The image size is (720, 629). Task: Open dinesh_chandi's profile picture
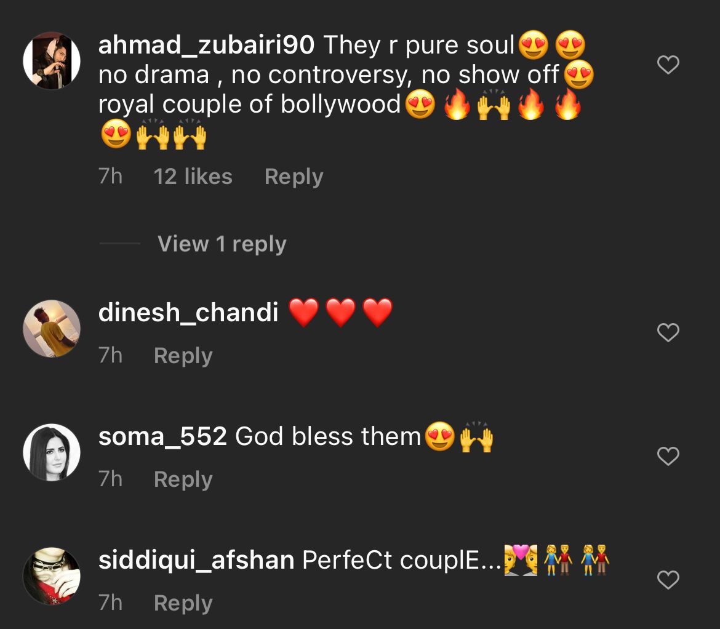point(52,329)
